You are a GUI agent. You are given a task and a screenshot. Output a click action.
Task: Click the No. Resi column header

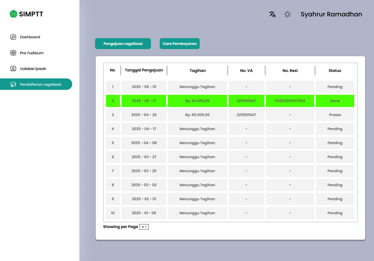tap(290, 71)
